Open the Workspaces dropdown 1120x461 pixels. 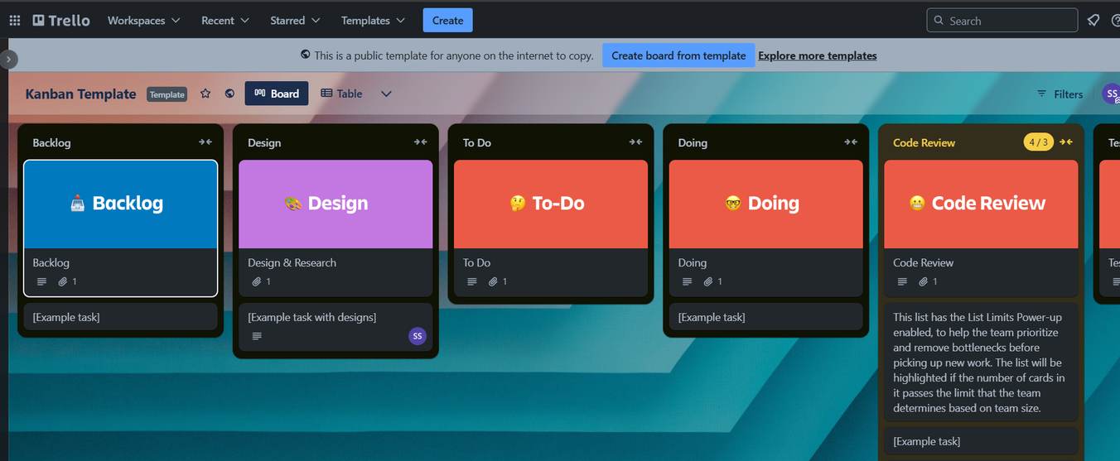(x=144, y=21)
